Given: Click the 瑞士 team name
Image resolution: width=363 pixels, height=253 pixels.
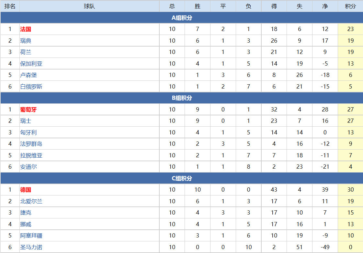Looking at the screenshot, I should (x=26, y=121).
